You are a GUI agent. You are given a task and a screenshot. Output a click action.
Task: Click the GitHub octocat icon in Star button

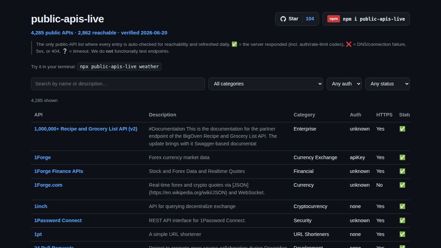pos(283,19)
